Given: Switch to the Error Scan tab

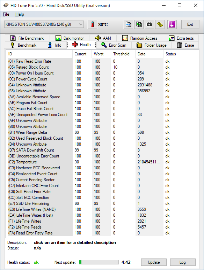Looking at the screenshot, I should (x=114, y=45).
